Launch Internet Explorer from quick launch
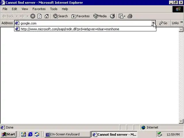 coord(30,134)
